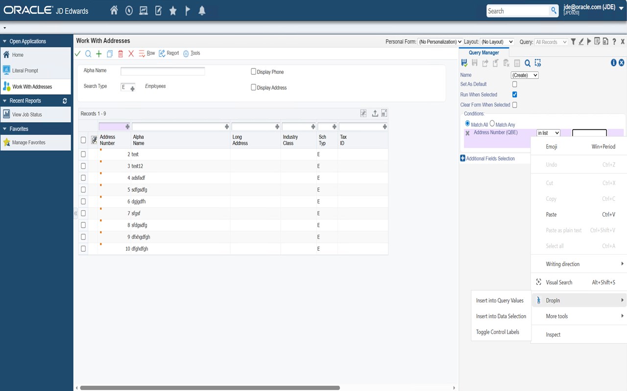Check the Display Address checkbox

click(x=253, y=87)
